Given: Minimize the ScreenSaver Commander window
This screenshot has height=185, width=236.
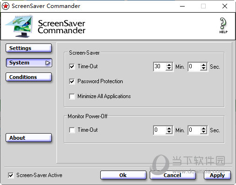Looking at the screenshot, I should (x=182, y=6).
